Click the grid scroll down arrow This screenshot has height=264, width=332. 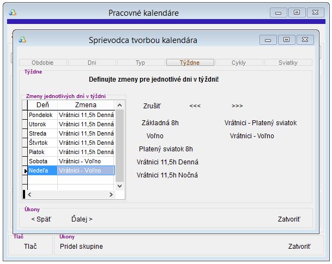click(119, 186)
